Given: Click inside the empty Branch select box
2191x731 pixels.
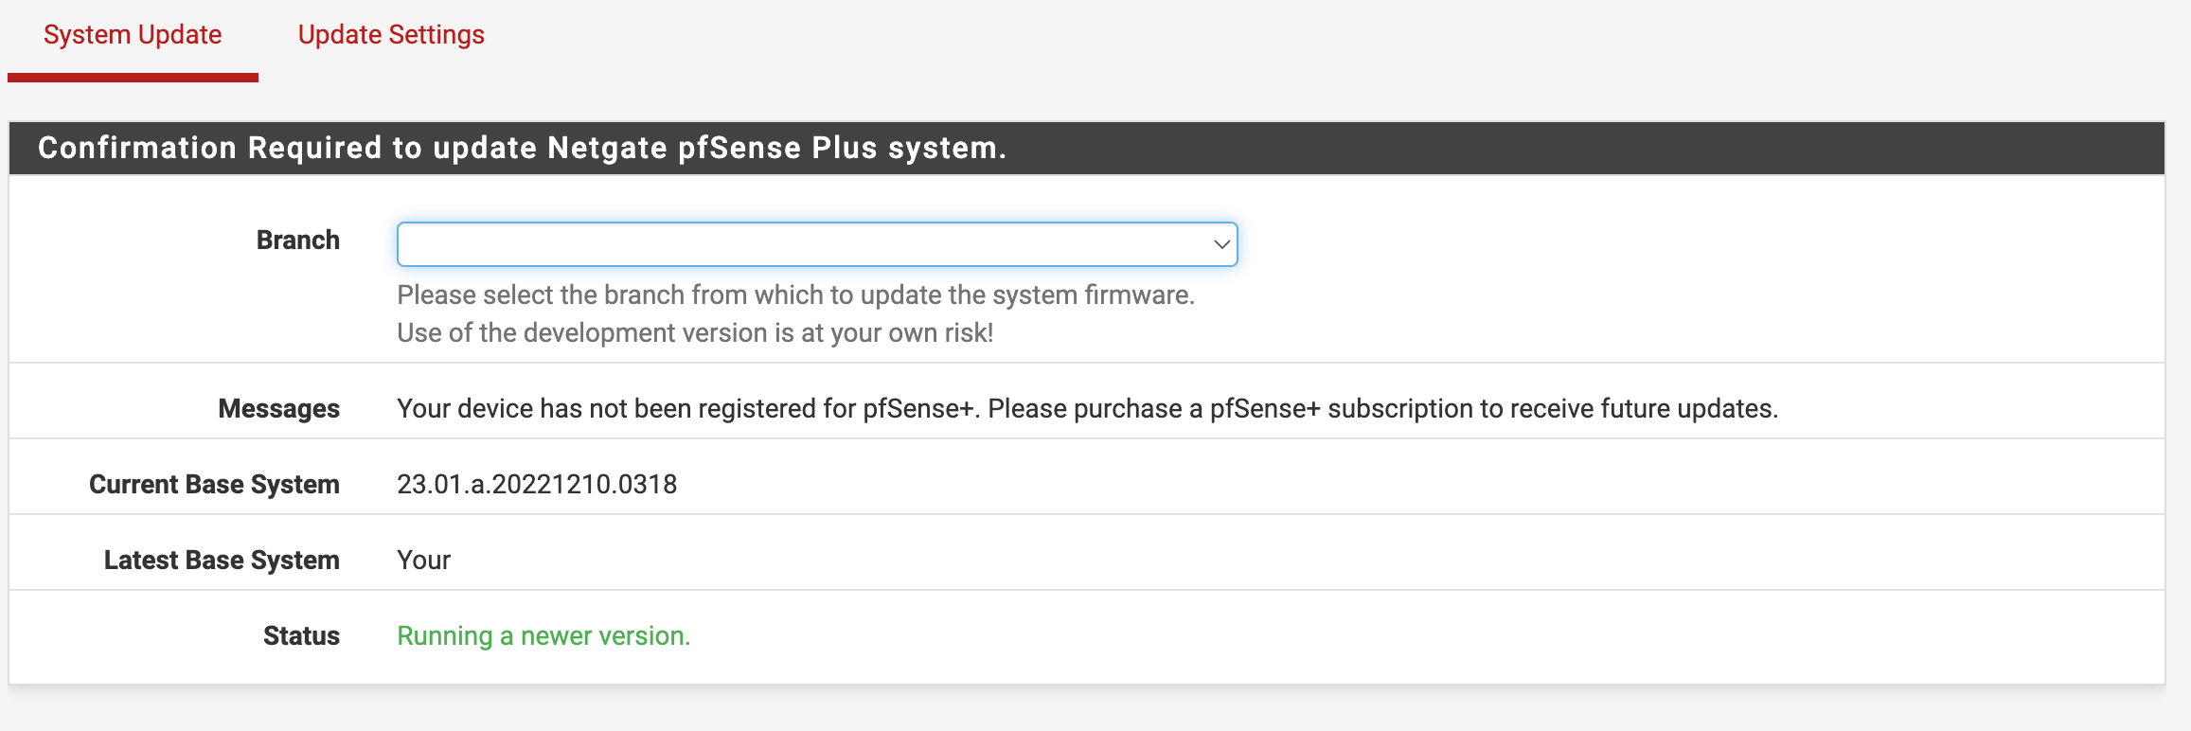Looking at the screenshot, I should (x=795, y=244).
